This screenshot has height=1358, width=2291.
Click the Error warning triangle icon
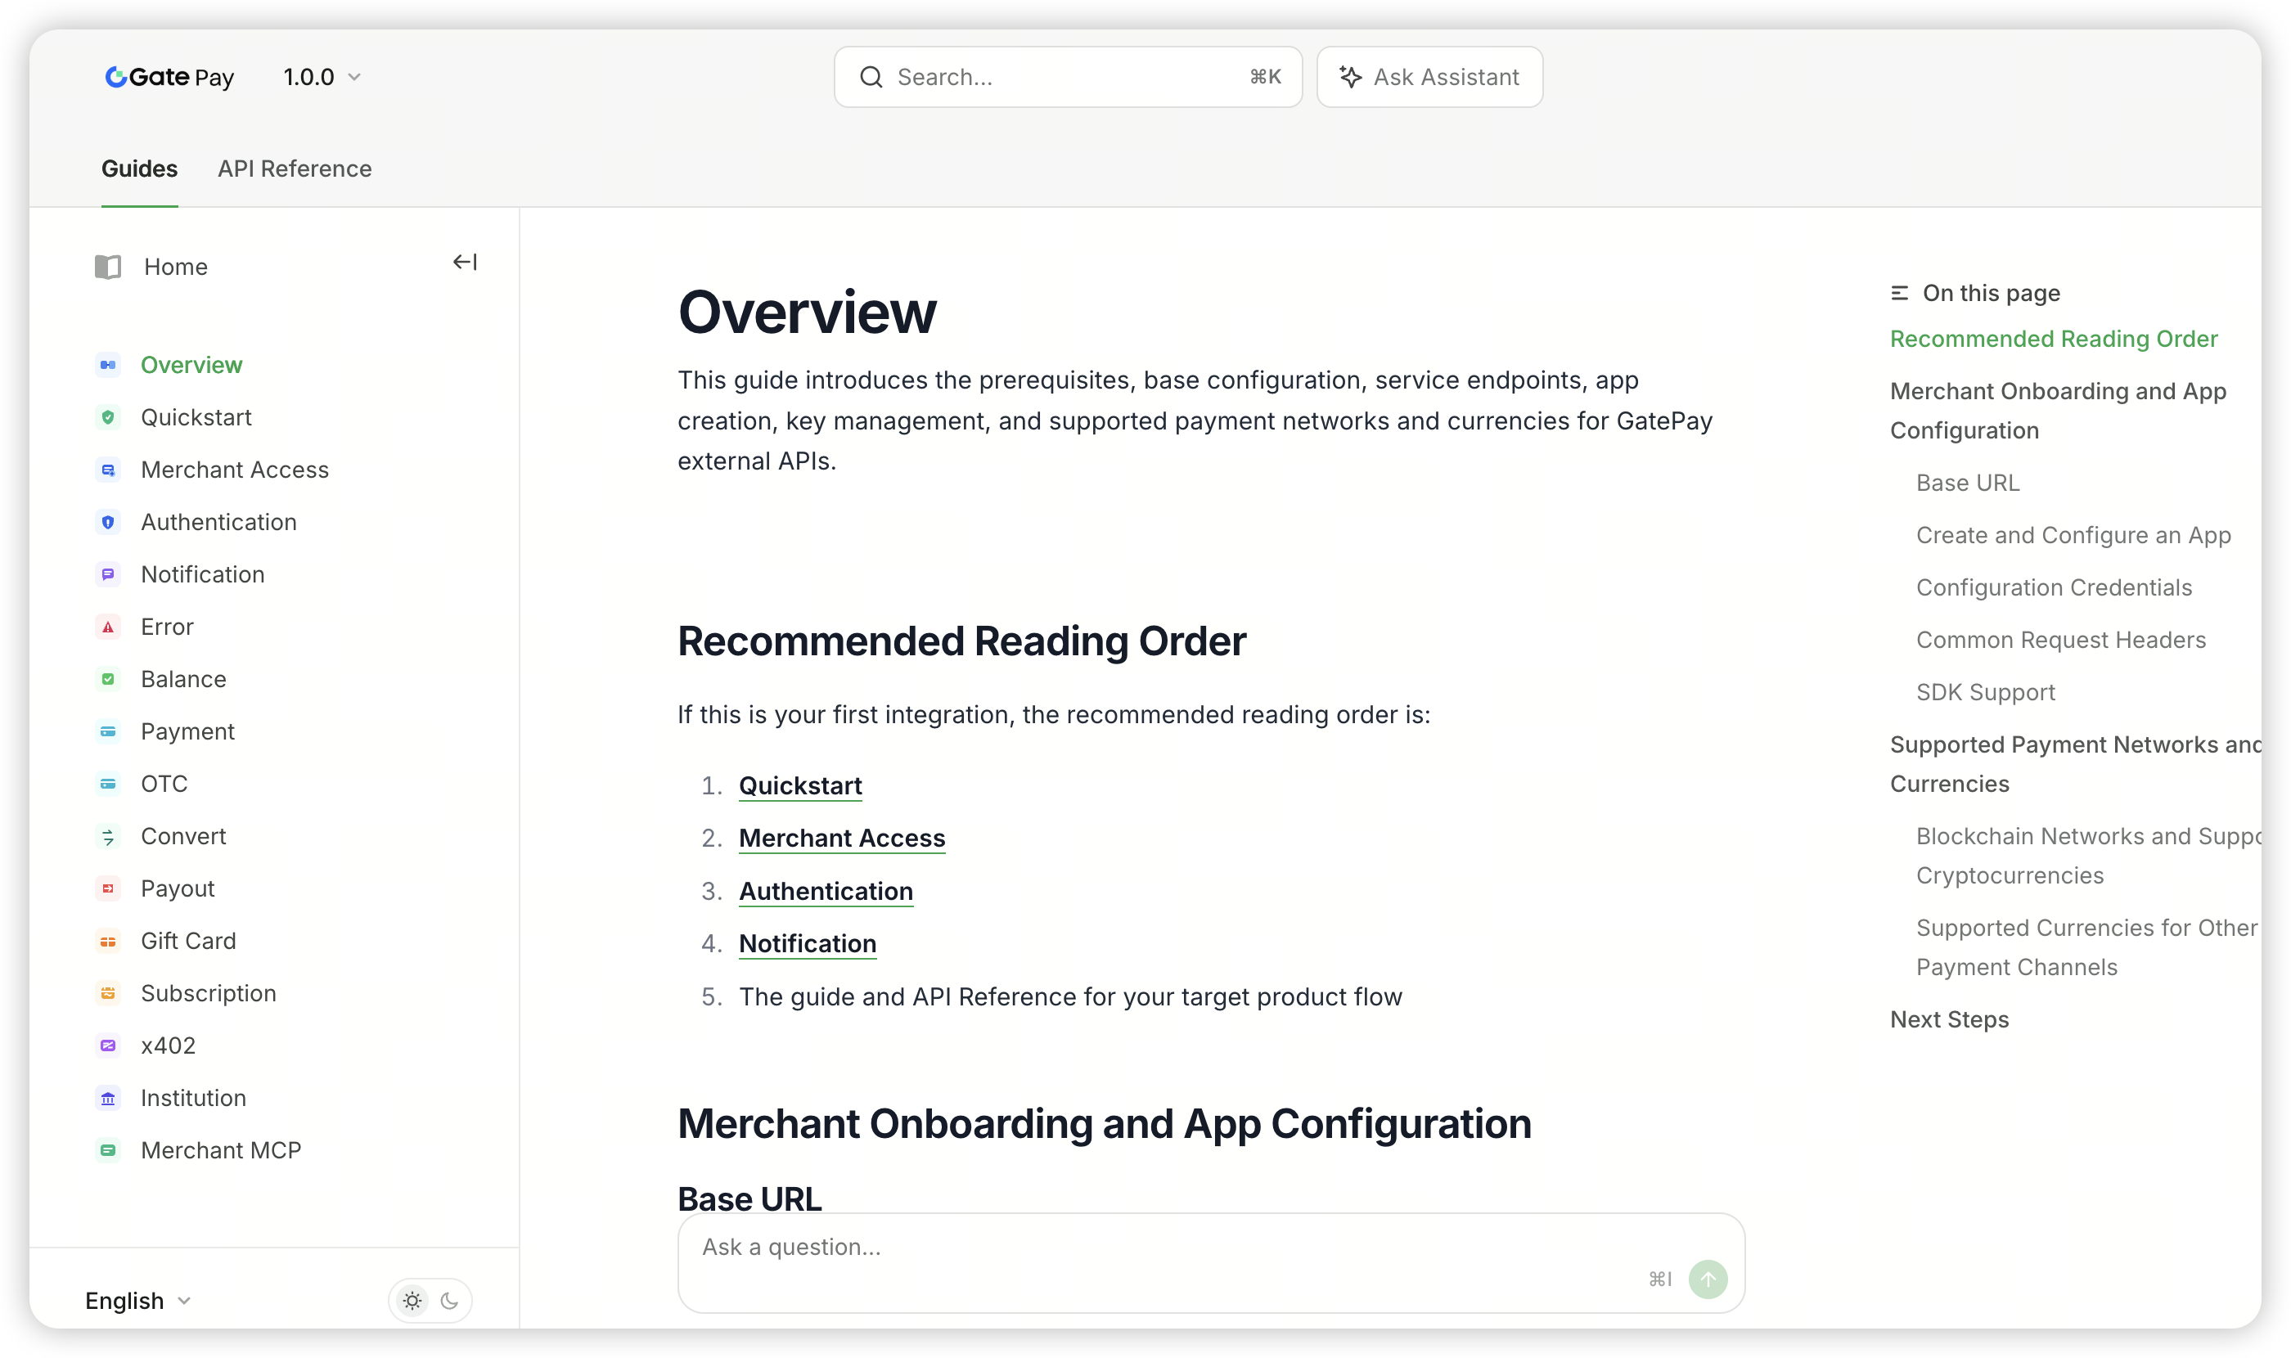coord(108,627)
